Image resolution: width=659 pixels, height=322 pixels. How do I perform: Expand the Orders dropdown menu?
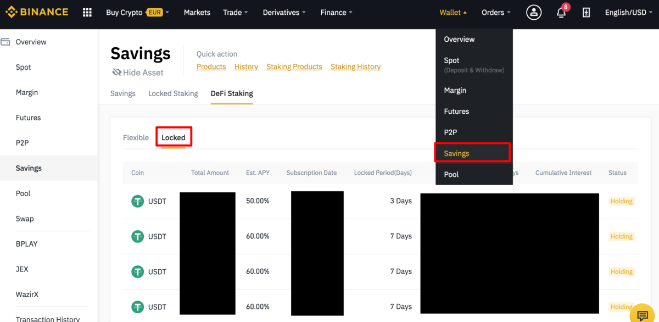tap(496, 12)
